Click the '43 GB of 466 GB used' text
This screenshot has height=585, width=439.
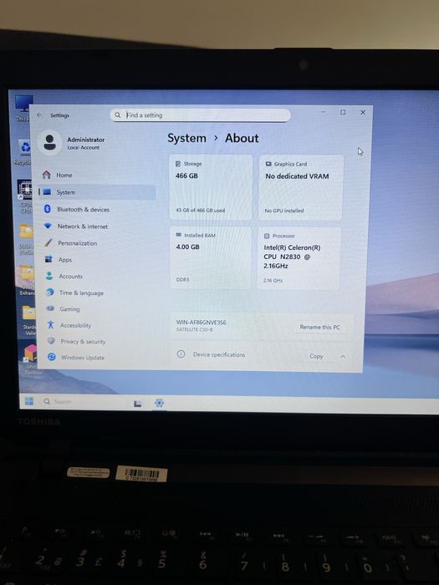pyautogui.click(x=201, y=211)
